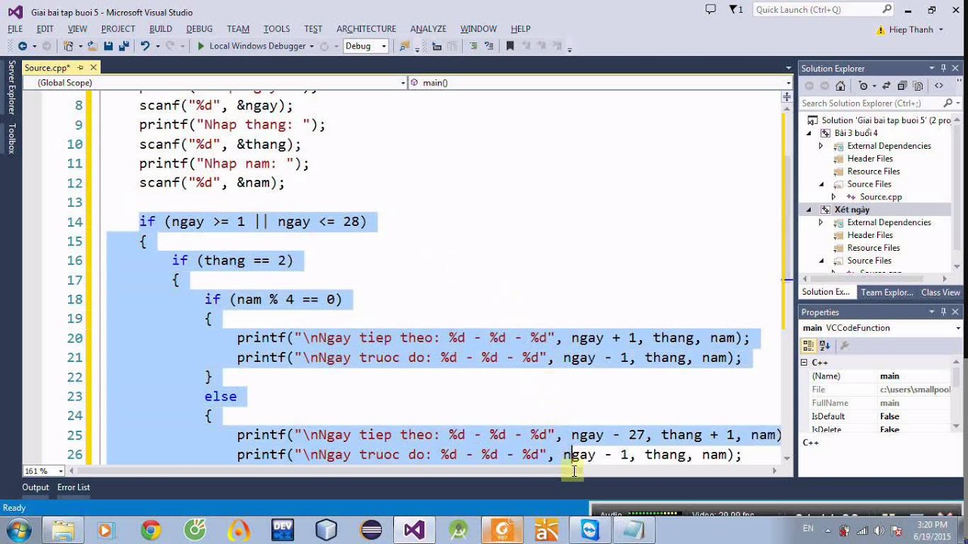Image resolution: width=968 pixels, height=544 pixels.
Task: Switch to the Class View tab
Action: tap(940, 292)
